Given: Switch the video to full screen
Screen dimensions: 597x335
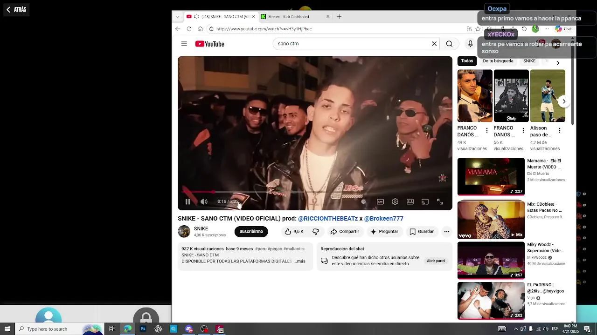Looking at the screenshot, I should click(x=440, y=201).
